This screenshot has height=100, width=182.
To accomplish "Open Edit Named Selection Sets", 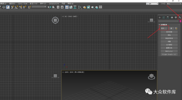I will tap(29, 7).
